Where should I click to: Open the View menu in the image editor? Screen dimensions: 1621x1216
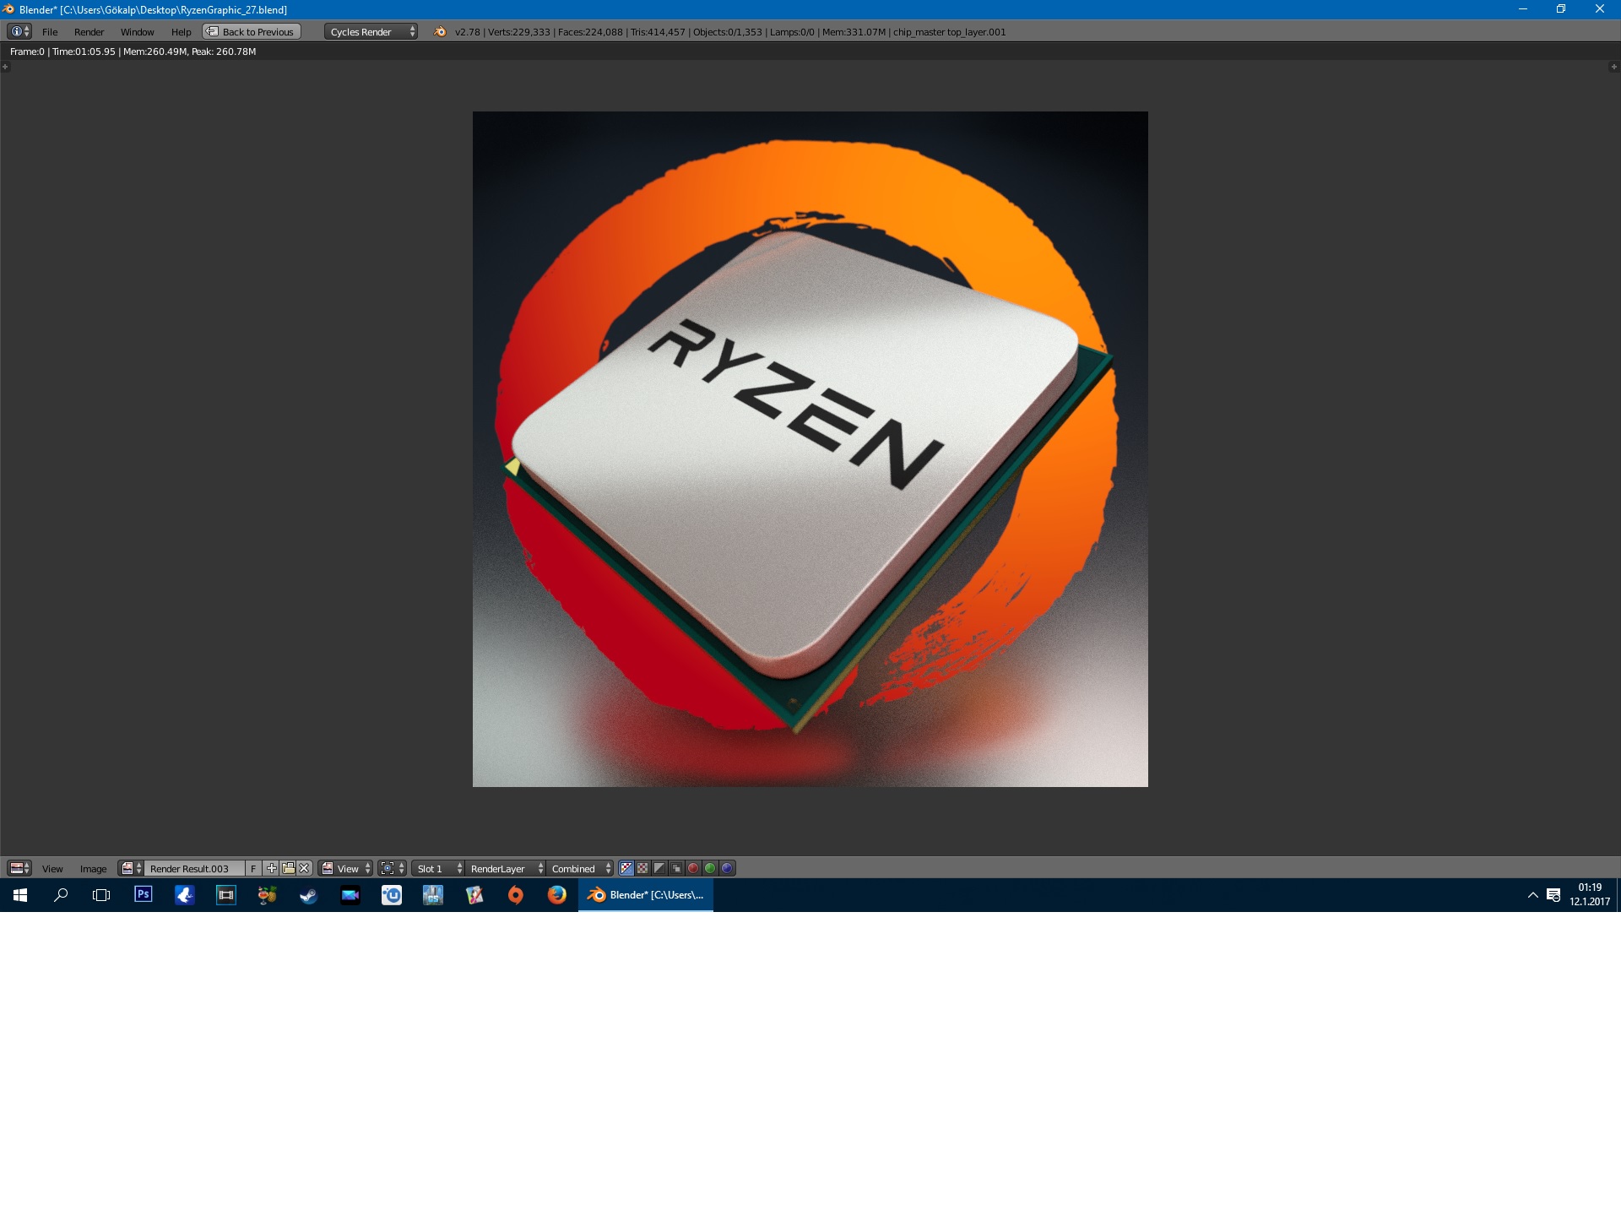click(52, 869)
